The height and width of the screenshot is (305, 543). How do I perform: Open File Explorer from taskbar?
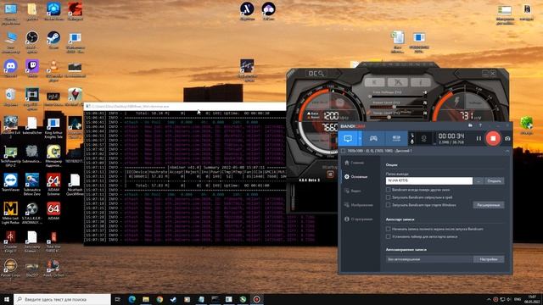[x=146, y=299]
